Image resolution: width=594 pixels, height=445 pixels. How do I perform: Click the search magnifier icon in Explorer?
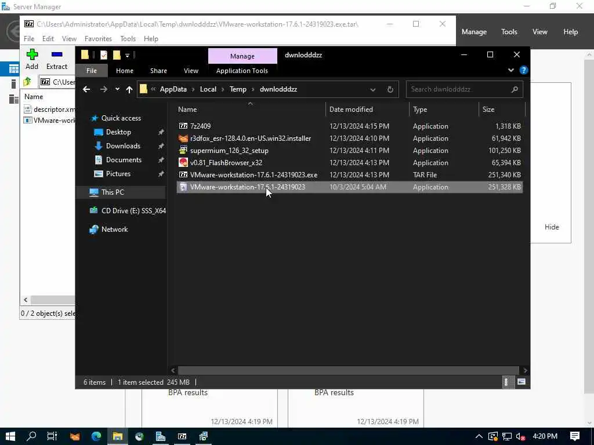point(515,89)
